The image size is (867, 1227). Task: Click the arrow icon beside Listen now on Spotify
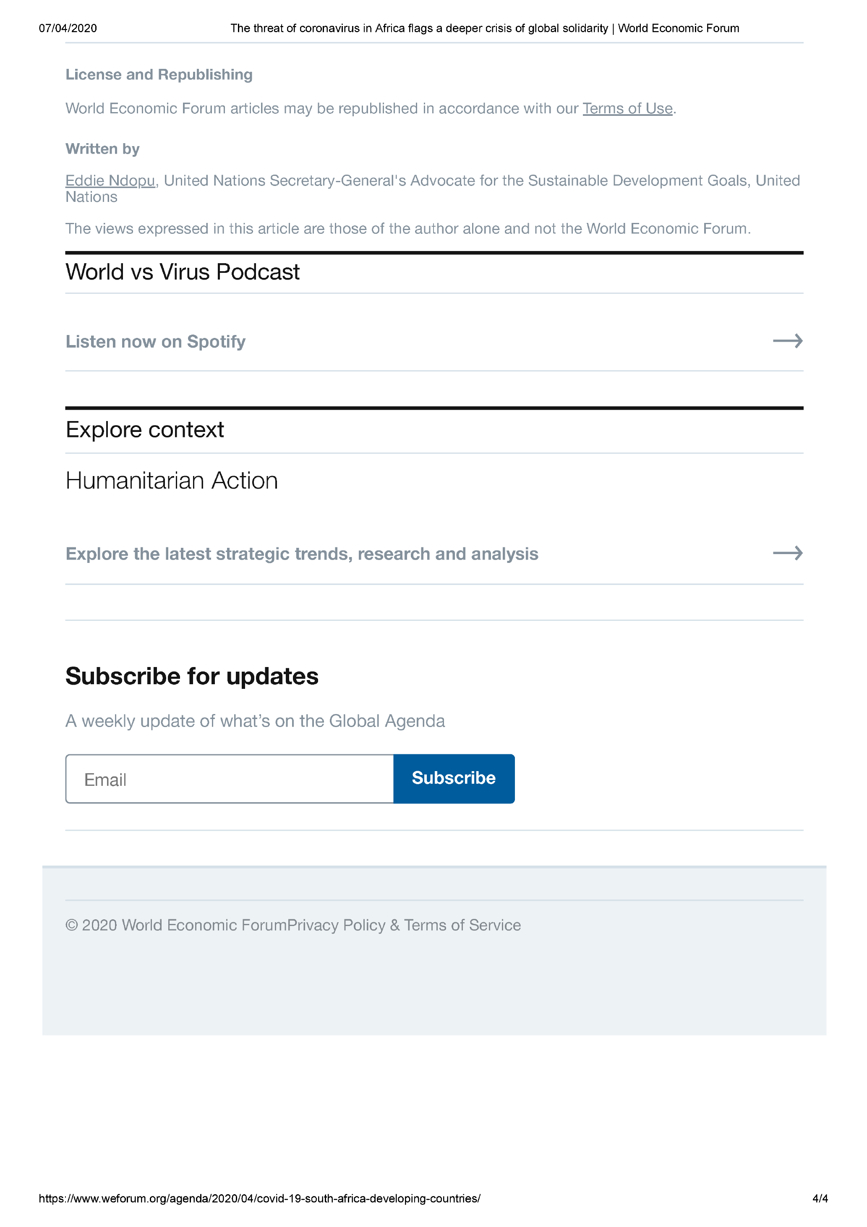pyautogui.click(x=787, y=341)
